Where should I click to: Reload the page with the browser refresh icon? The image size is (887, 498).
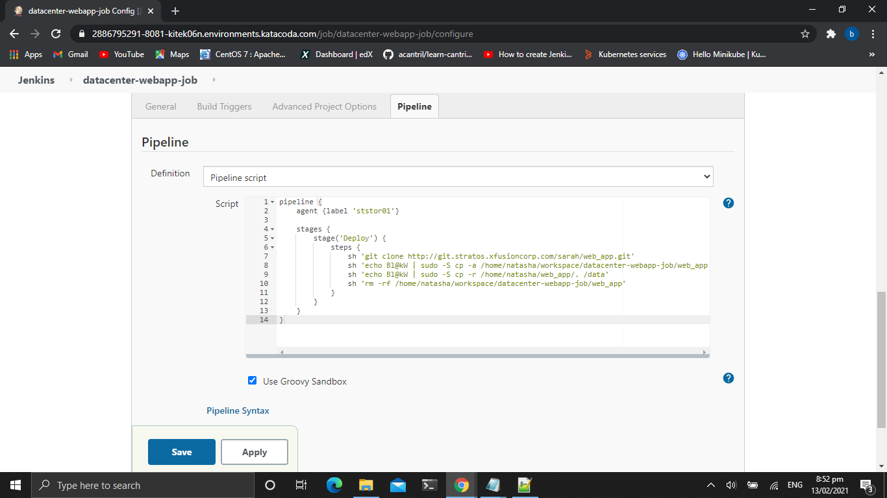click(x=56, y=34)
